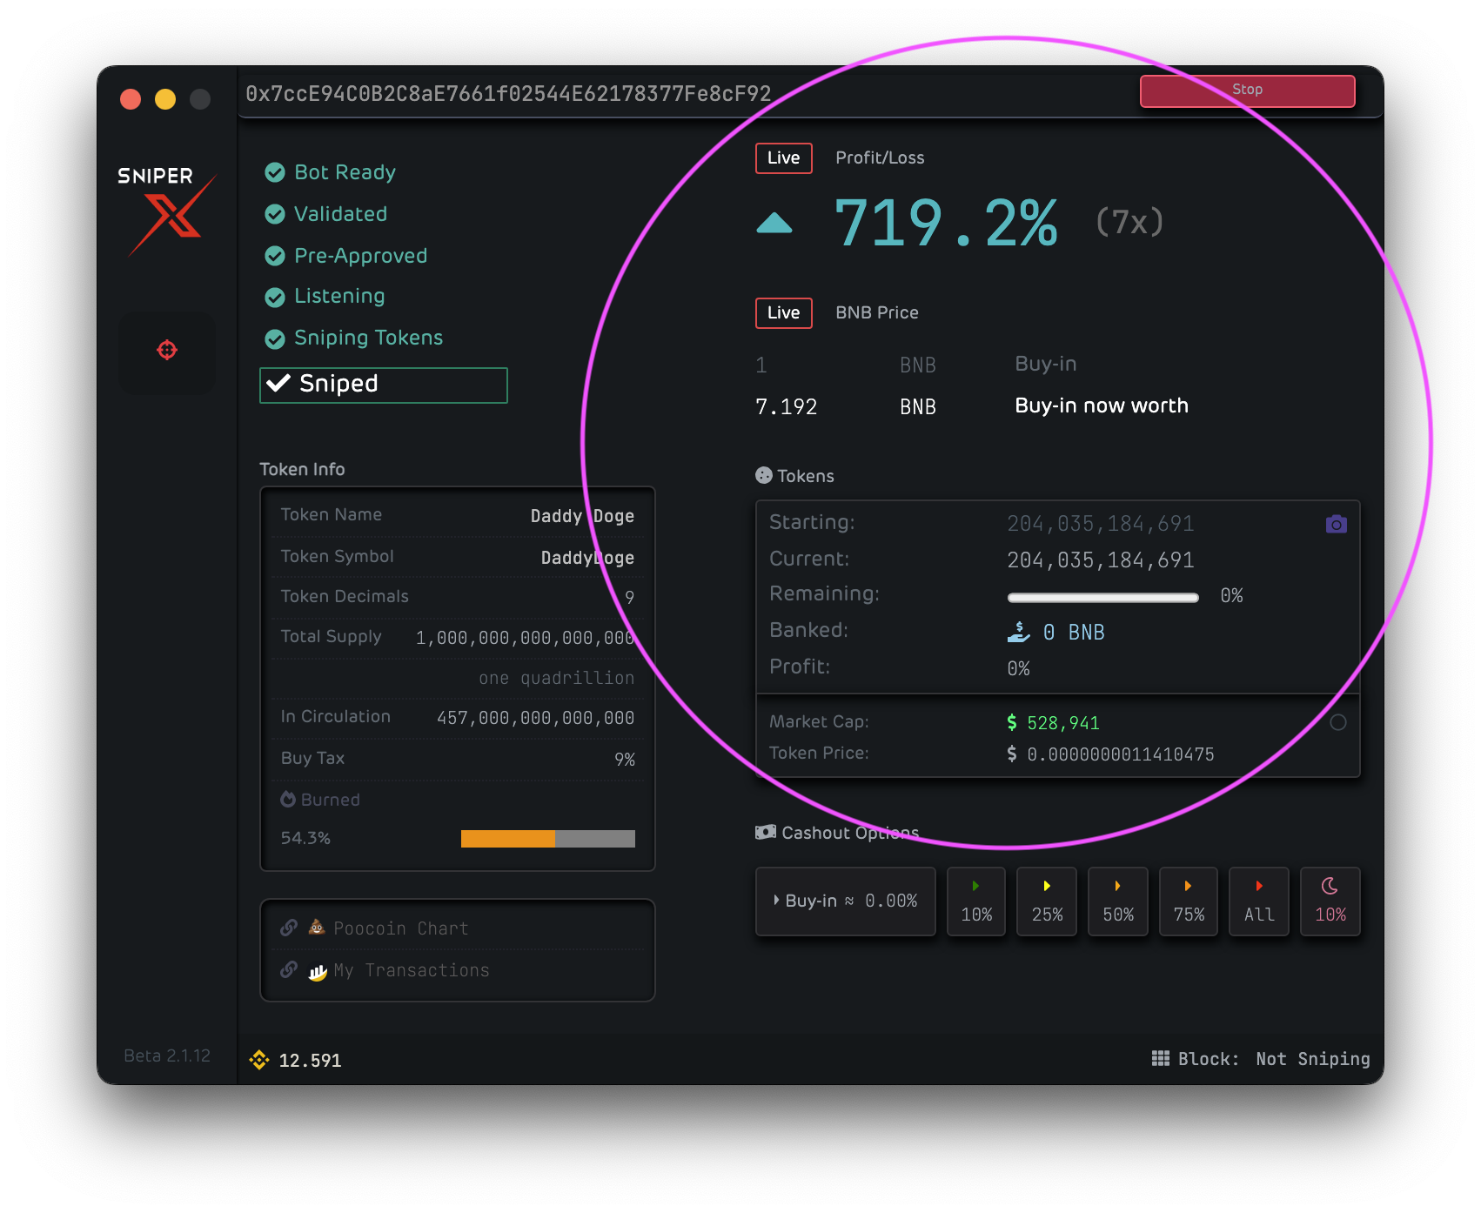Click the Banked money-hand icon showing 0 BNB
The image size is (1481, 1213).
click(1018, 632)
